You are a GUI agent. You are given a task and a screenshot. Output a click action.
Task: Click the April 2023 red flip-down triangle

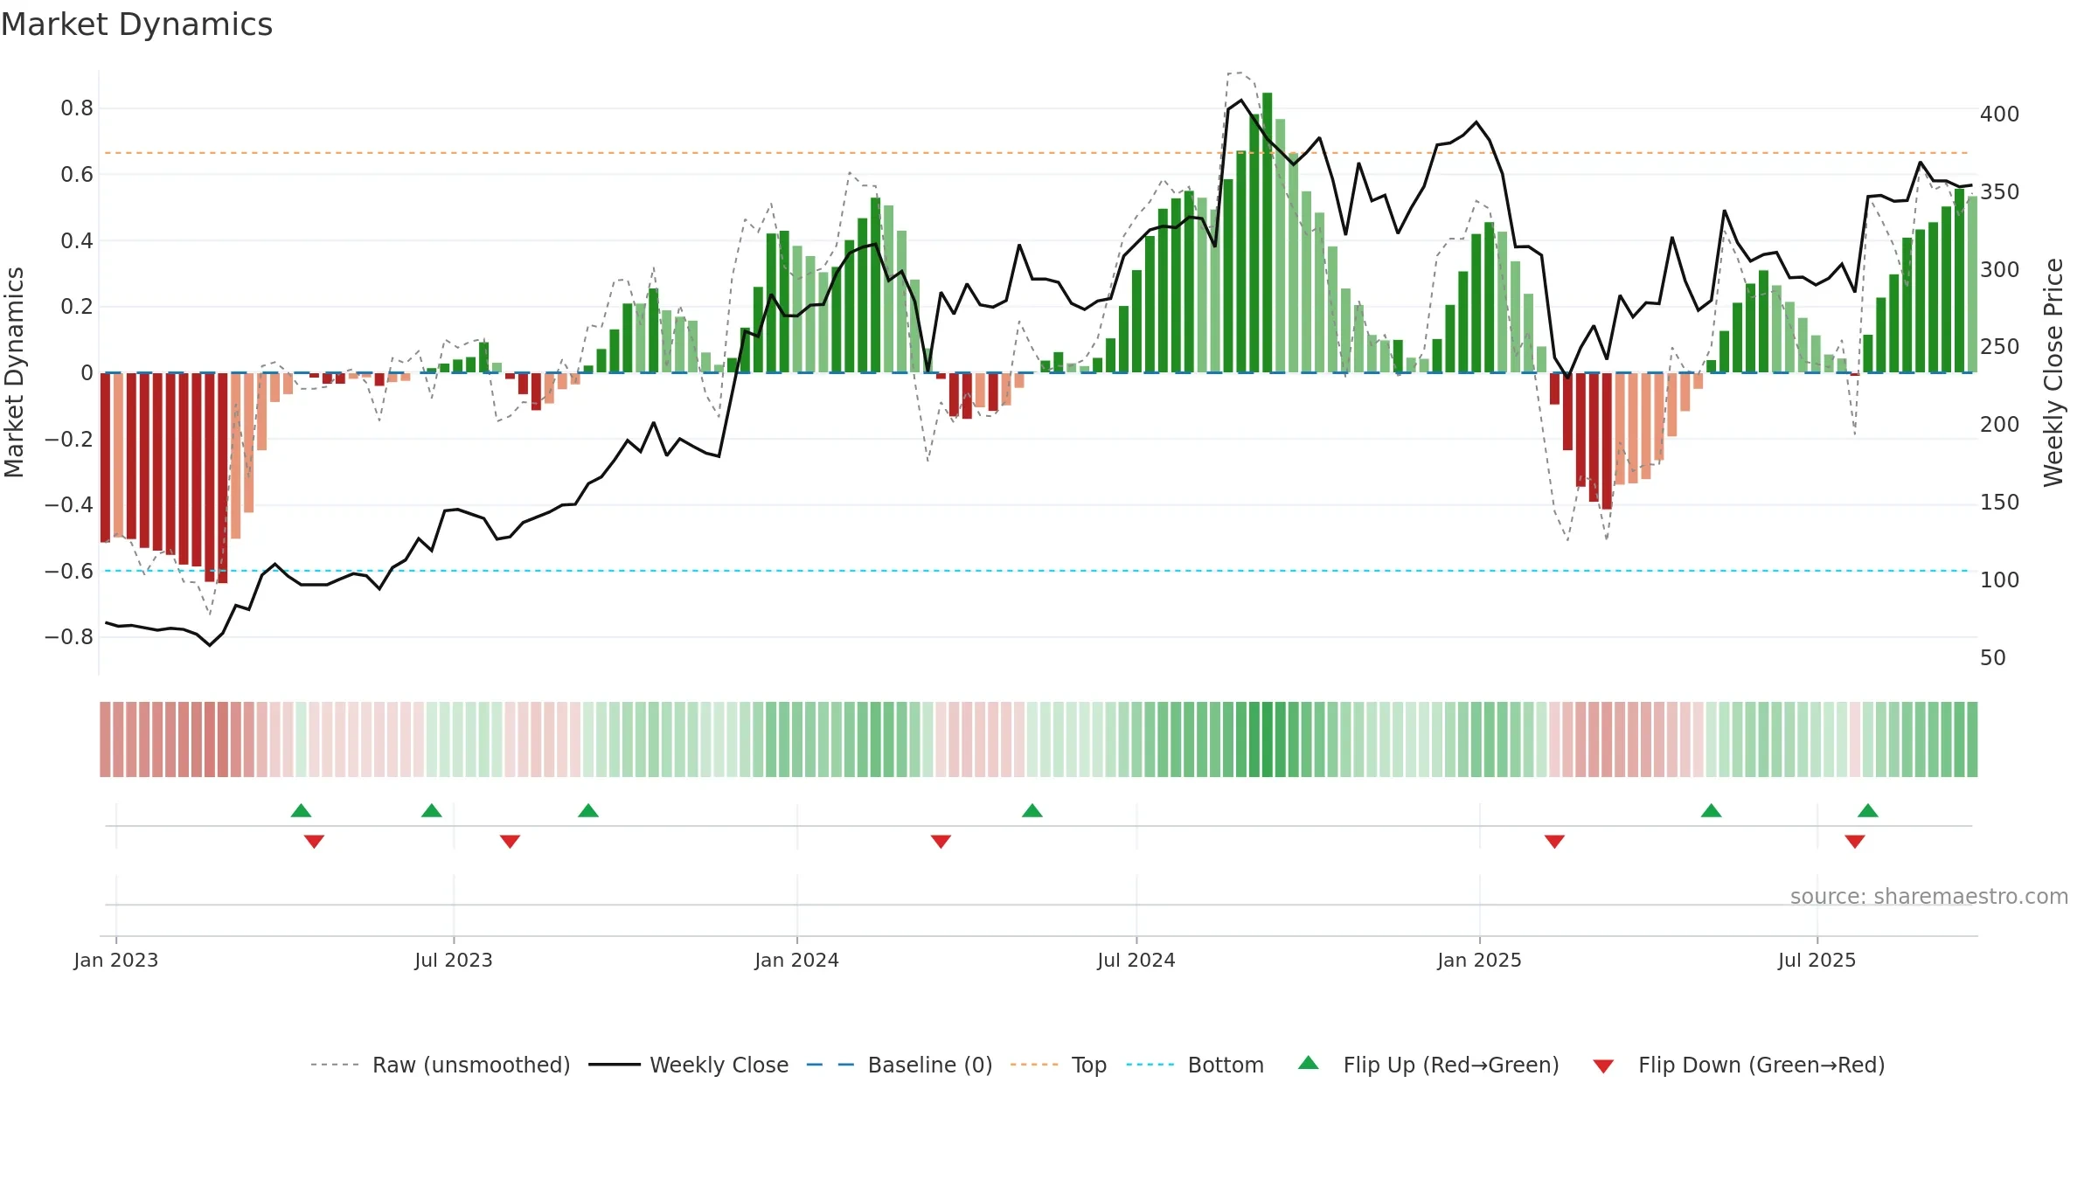point(314,842)
